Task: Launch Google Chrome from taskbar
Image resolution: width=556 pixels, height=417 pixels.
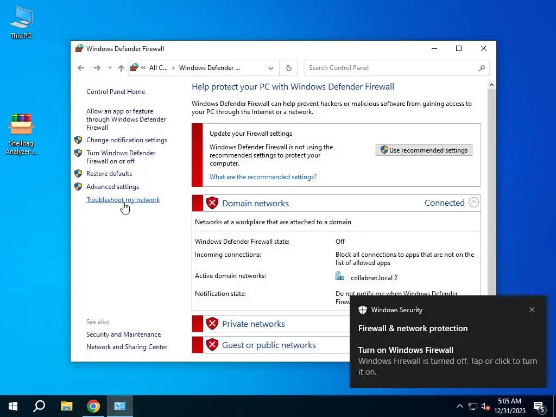Action: (x=93, y=406)
